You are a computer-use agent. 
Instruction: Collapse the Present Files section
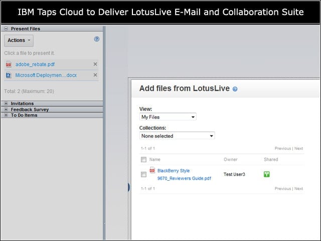6,29
